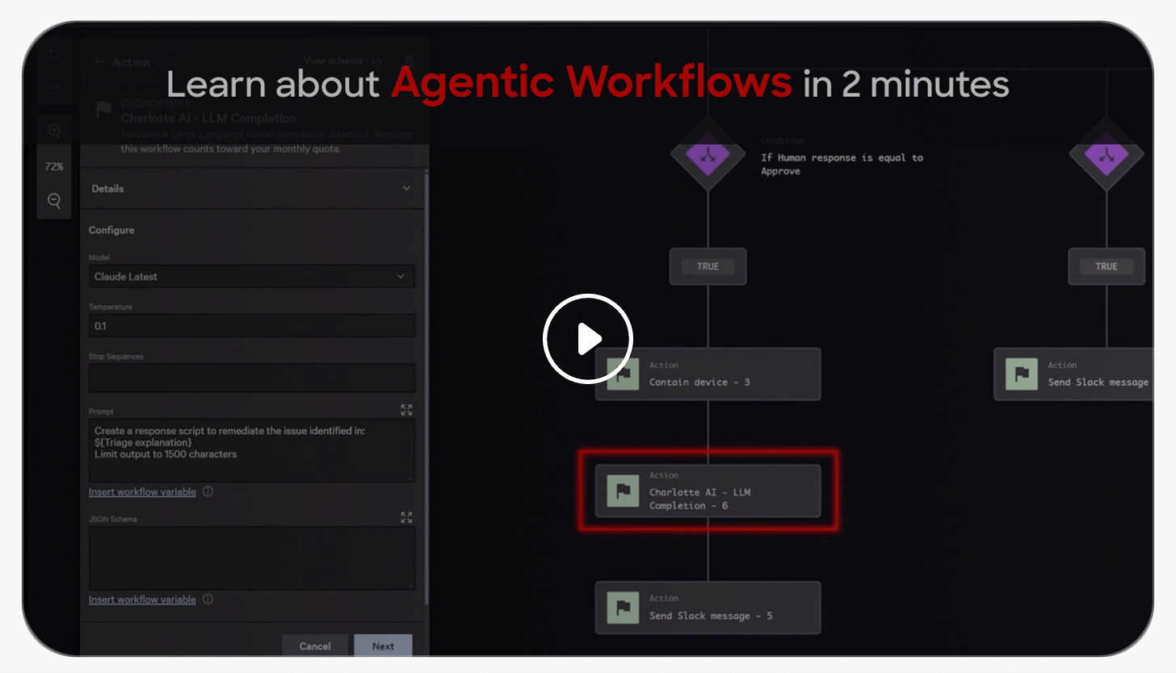Expand the JSON Schema editor full screen
The width and height of the screenshot is (1176, 673).
point(406,517)
